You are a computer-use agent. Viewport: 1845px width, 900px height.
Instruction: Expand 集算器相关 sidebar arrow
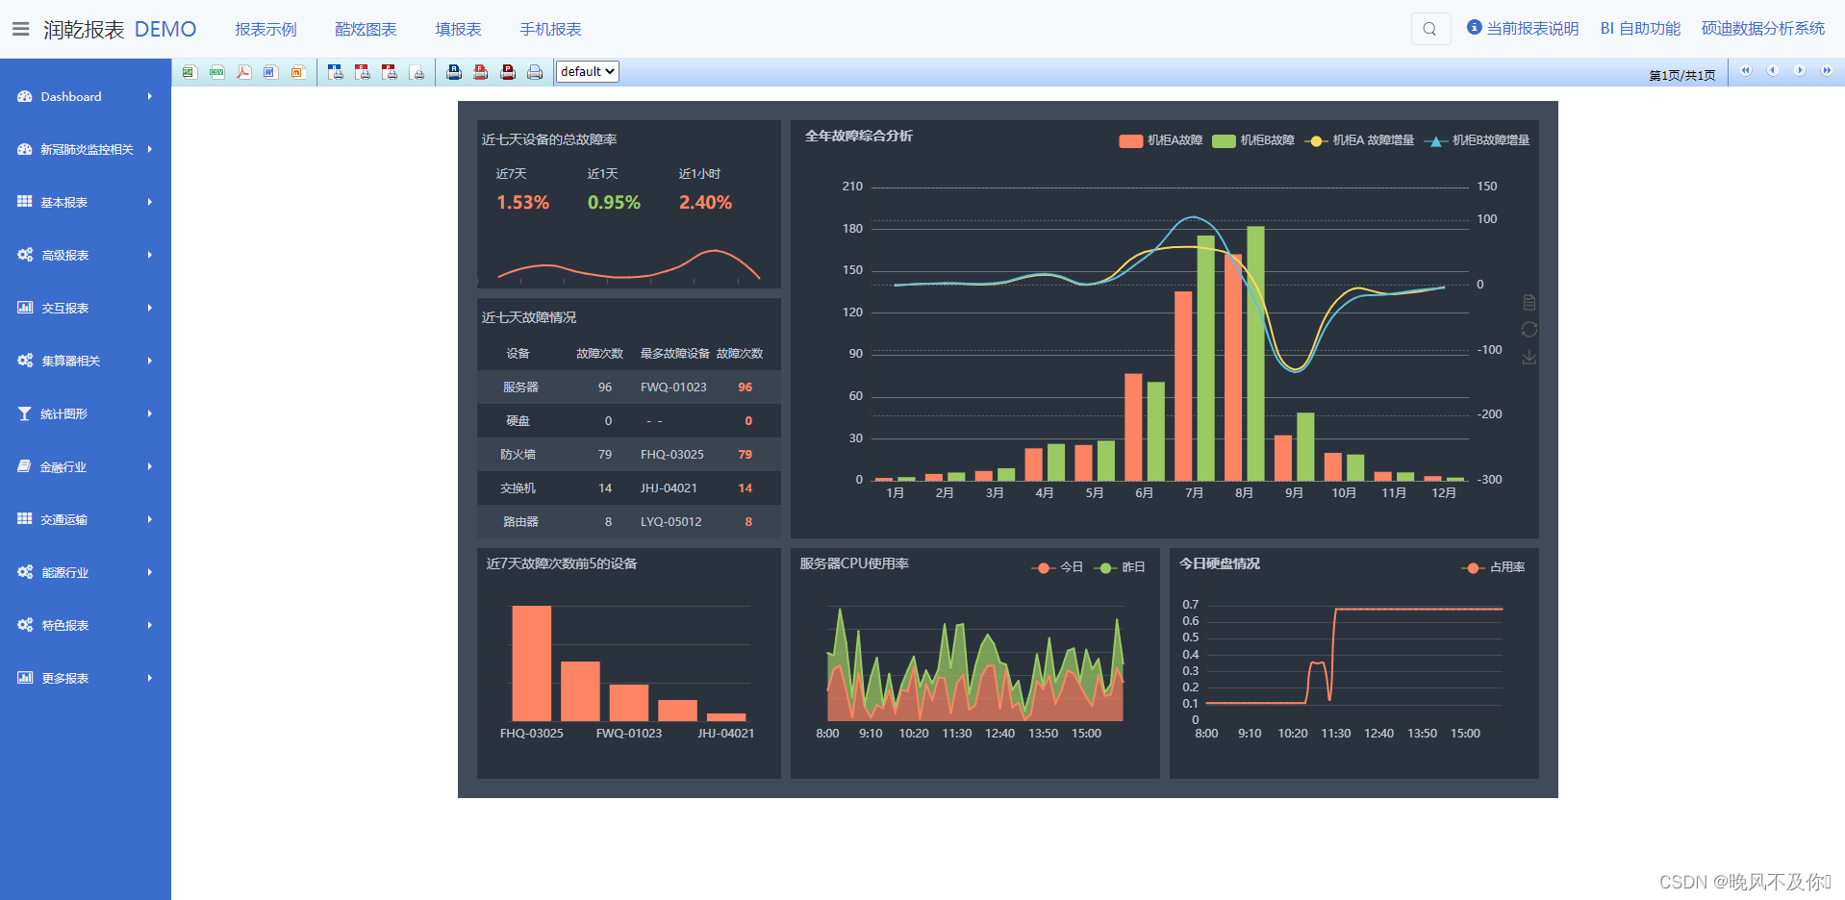coord(150,362)
